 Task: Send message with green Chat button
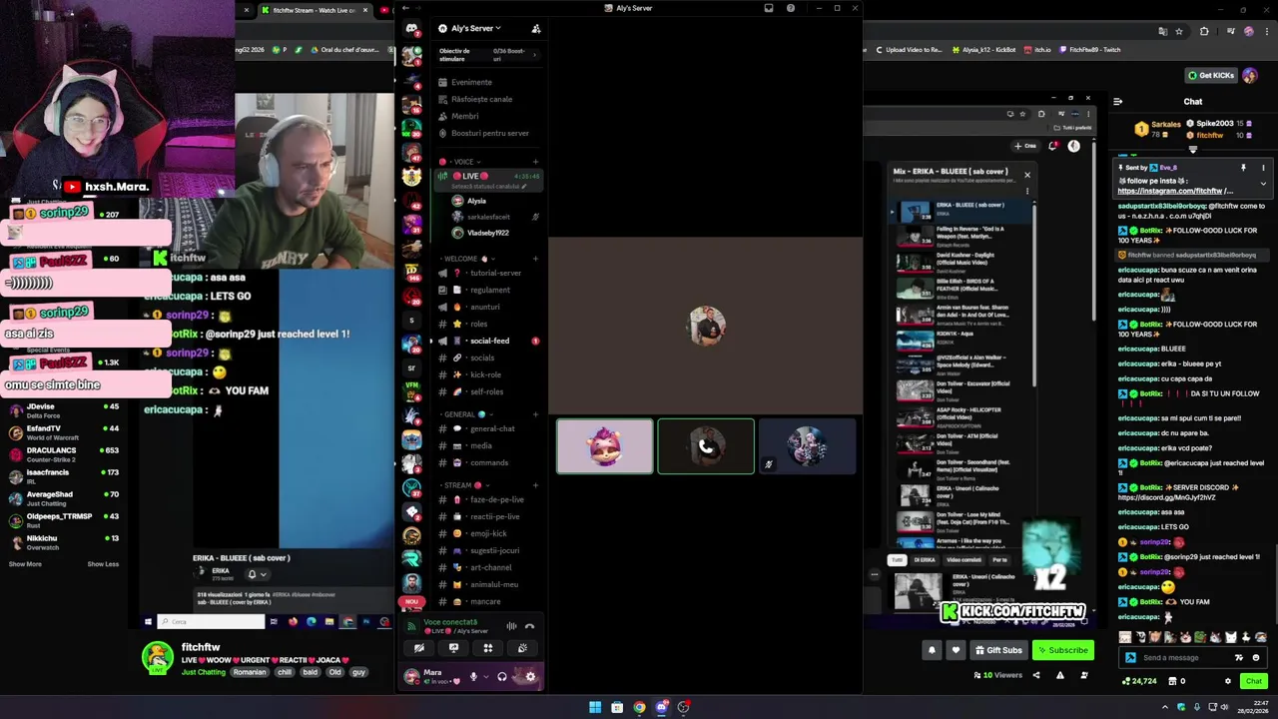click(x=1253, y=681)
